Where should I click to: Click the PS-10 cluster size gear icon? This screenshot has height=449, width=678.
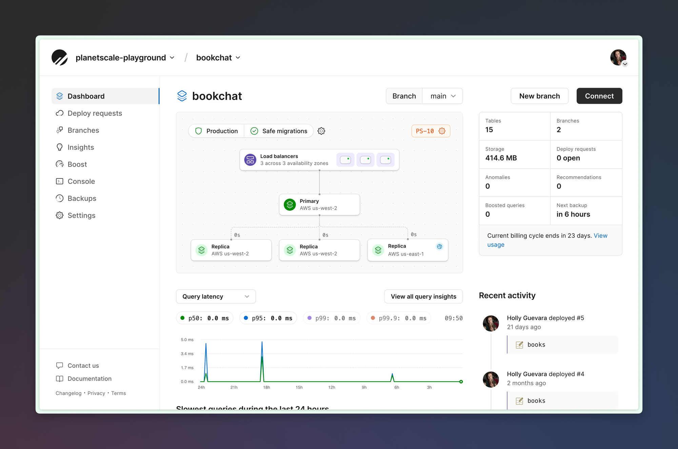(442, 131)
